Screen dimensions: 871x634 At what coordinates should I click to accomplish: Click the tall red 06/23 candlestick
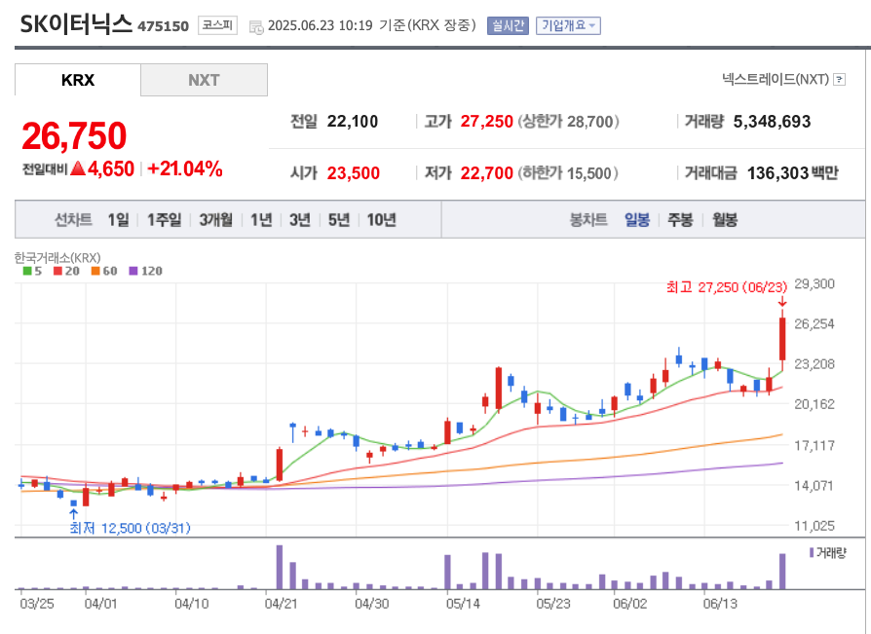coord(782,339)
